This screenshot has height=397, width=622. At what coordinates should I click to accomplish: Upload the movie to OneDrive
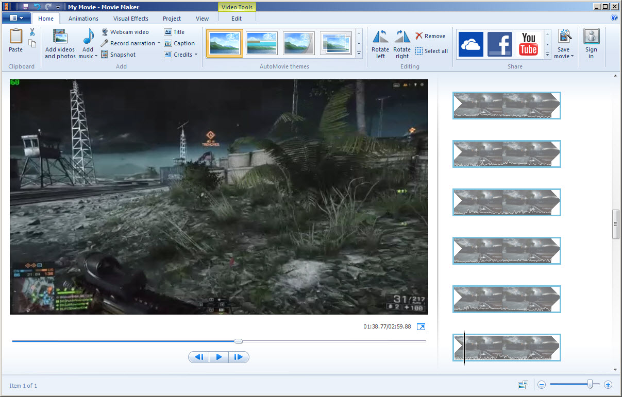[470, 44]
